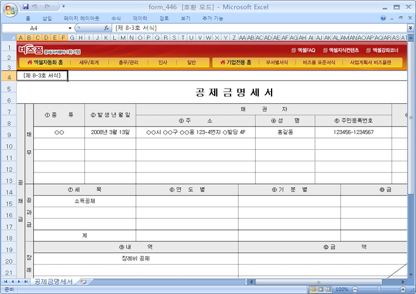Click the insert new worksheet icon

(x=83, y=282)
